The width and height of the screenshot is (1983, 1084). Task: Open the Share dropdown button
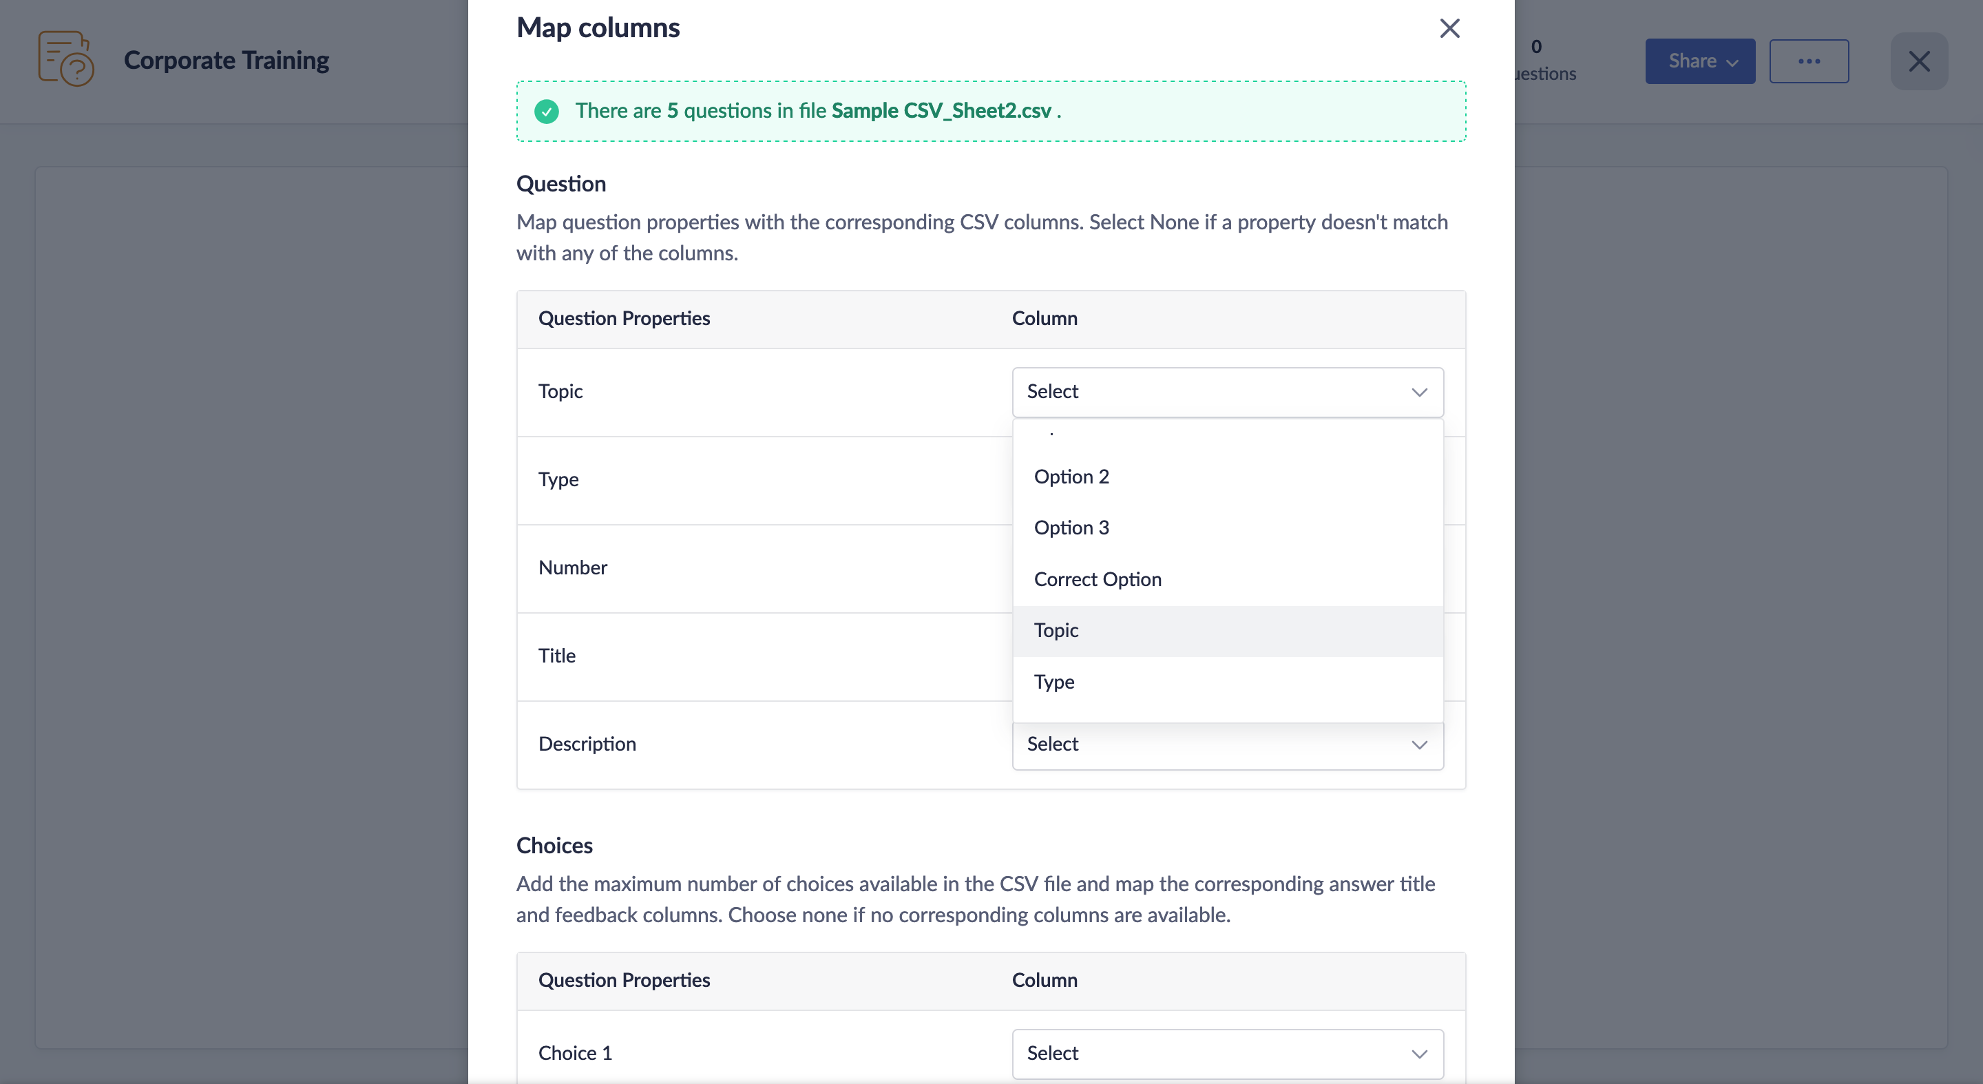pyautogui.click(x=1700, y=61)
